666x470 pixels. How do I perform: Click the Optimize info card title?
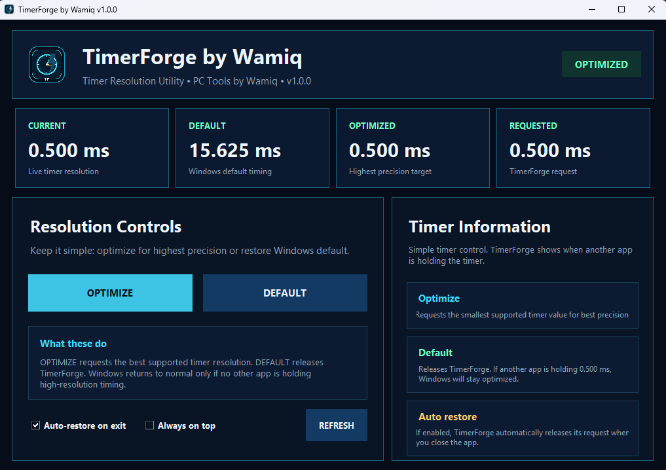point(439,298)
